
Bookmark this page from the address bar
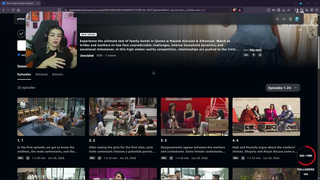click(x=59, y=10)
